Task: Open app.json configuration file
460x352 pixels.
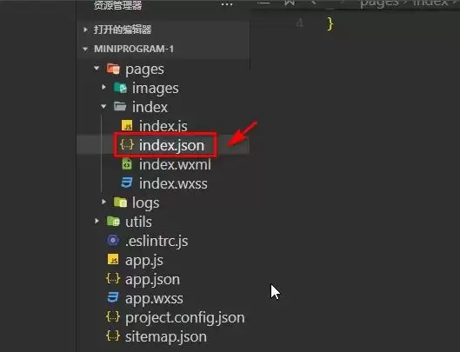Action: tap(152, 280)
